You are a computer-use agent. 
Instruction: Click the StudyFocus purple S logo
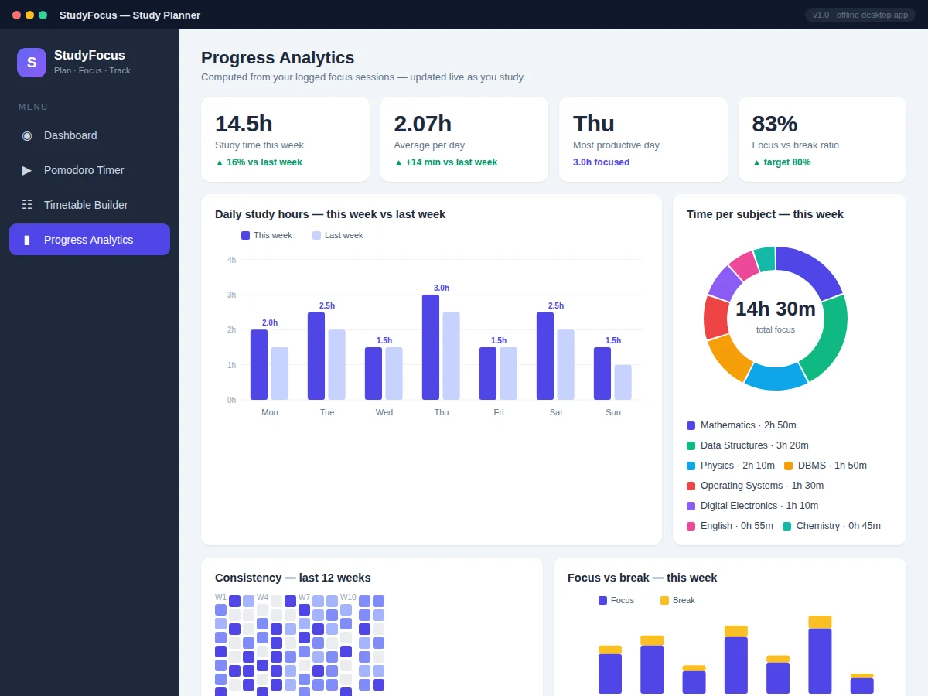[32, 63]
